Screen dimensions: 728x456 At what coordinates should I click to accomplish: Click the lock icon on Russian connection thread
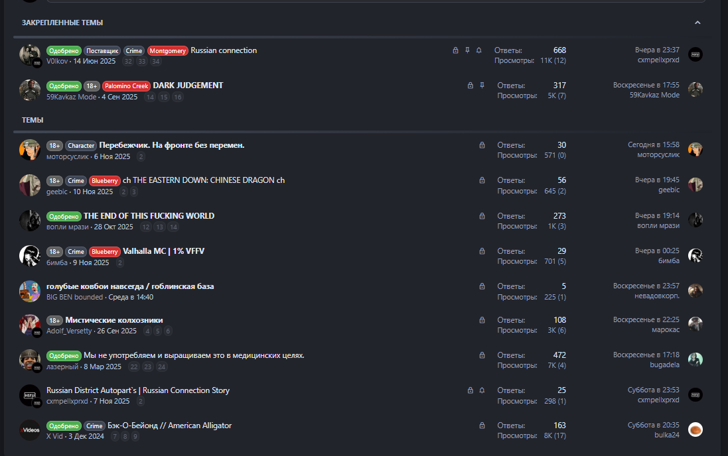click(455, 50)
